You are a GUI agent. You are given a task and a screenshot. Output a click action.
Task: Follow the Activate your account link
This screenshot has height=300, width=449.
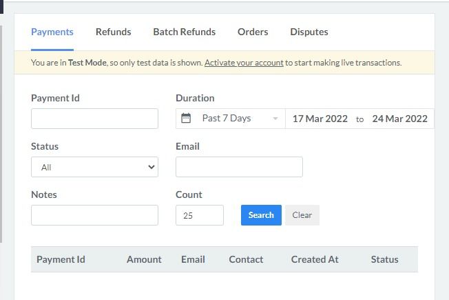244,63
